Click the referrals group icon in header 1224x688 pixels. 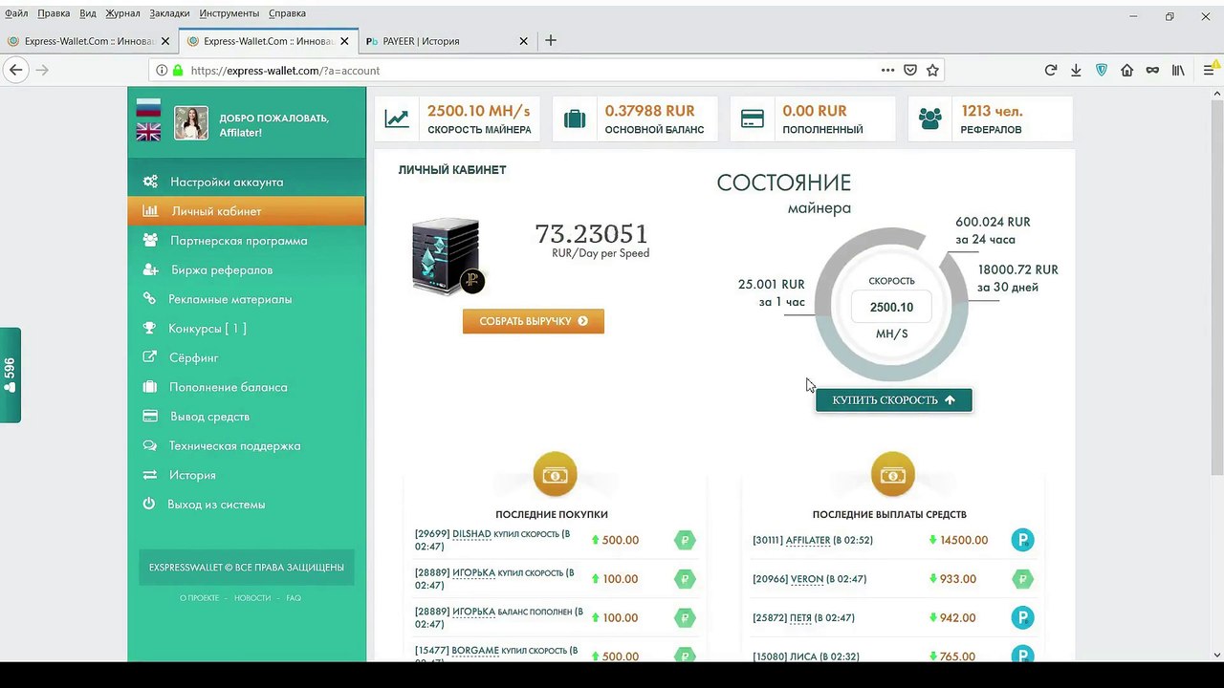929,118
